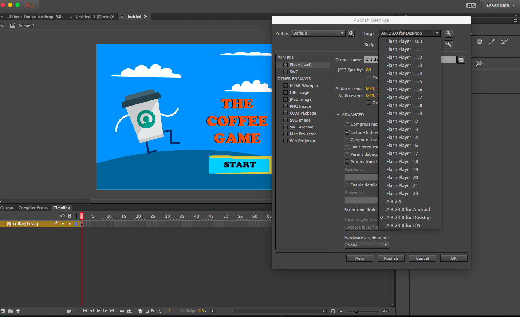The height and width of the screenshot is (317, 520).
Task: Adjust timeline zoom slider handle
Action: (356, 311)
